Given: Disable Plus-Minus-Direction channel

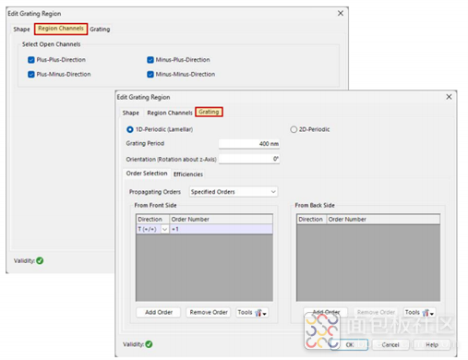Looking at the screenshot, I should [31, 74].
